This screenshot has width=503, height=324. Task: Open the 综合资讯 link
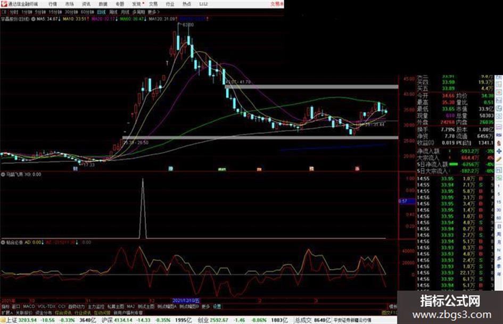coord(63,312)
